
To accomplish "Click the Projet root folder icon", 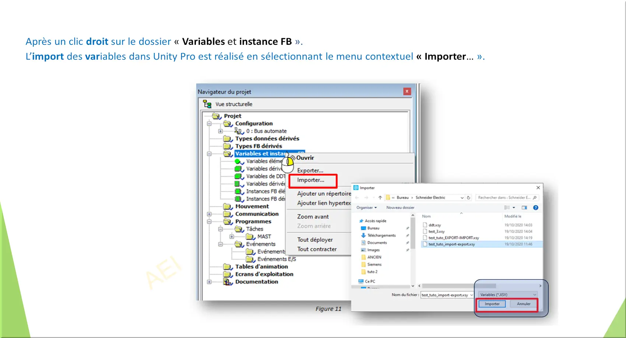I will [217, 116].
